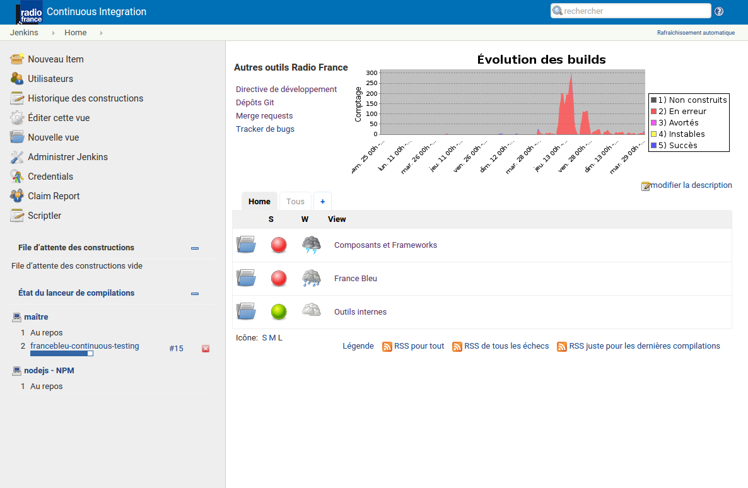Collapse the File d'attente des constructions panel
Viewport: 748px width, 488px height.
click(195, 248)
